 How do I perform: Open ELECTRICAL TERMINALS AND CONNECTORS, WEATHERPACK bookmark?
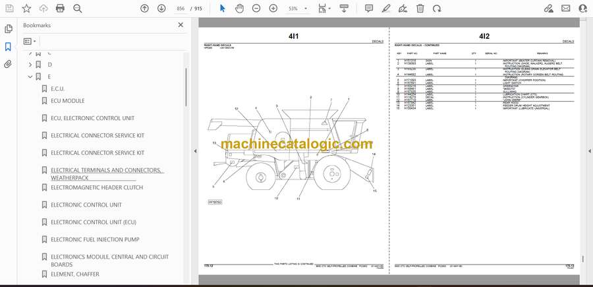(x=107, y=174)
